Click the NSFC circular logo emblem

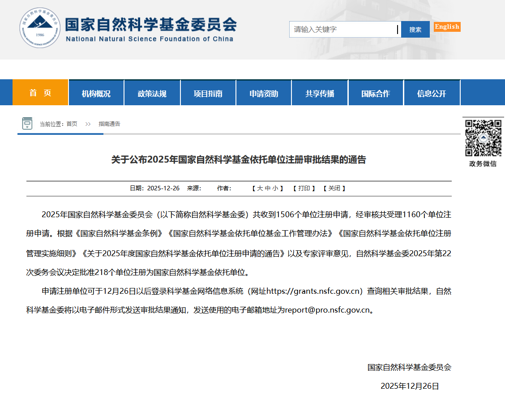[39, 28]
